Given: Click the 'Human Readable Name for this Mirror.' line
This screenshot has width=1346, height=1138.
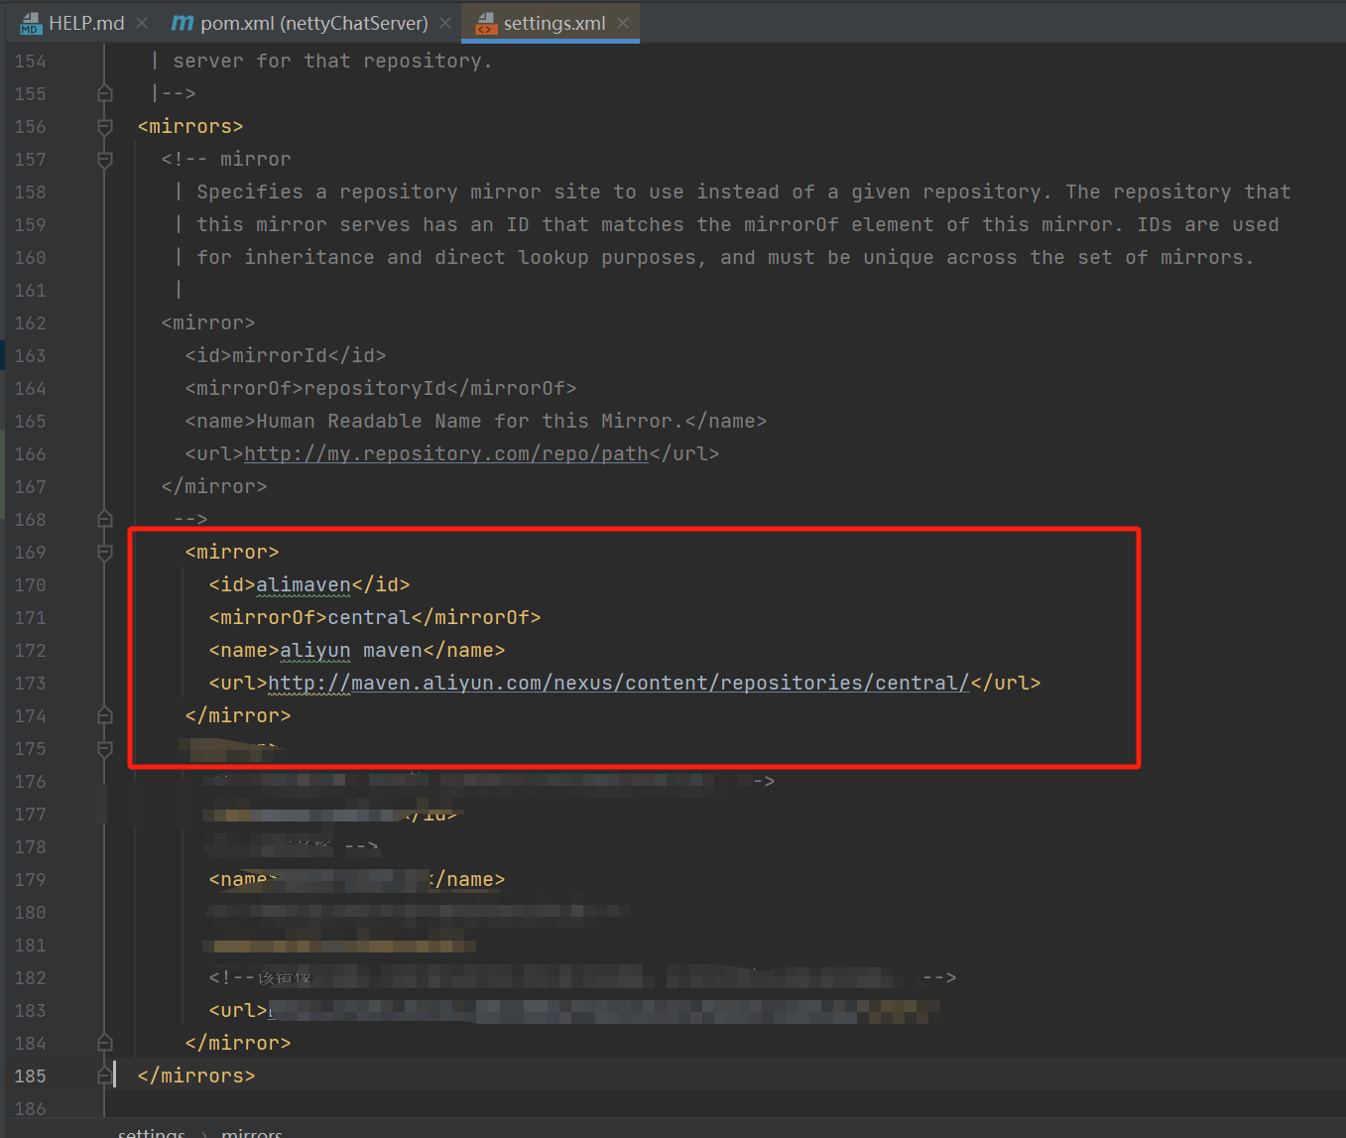Looking at the screenshot, I should point(476,421).
